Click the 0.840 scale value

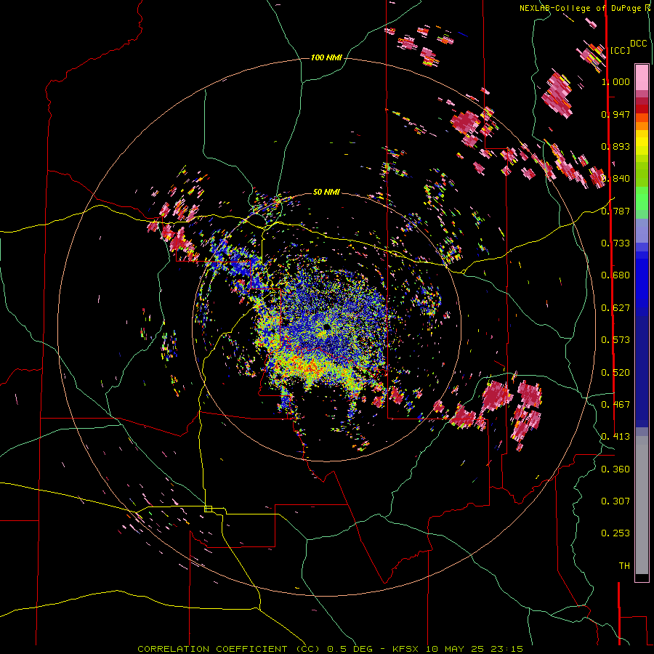[x=615, y=179]
